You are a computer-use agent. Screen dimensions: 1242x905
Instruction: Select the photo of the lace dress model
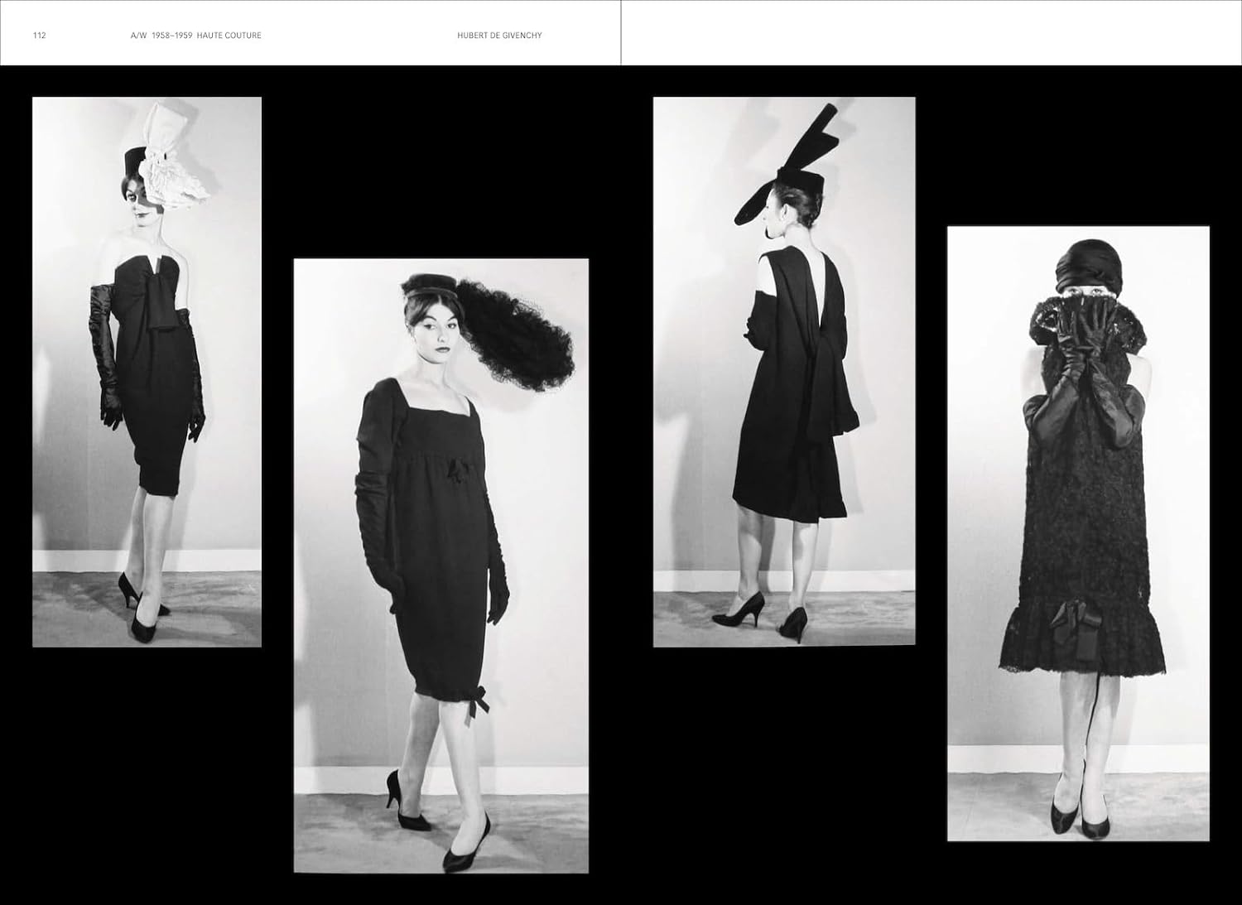pos(1078,533)
